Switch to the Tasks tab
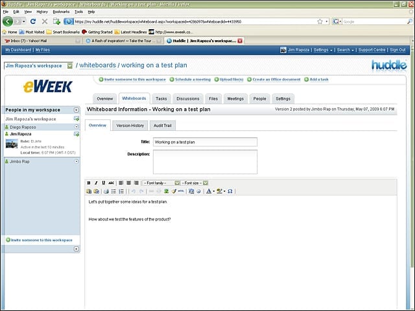 [x=161, y=98]
